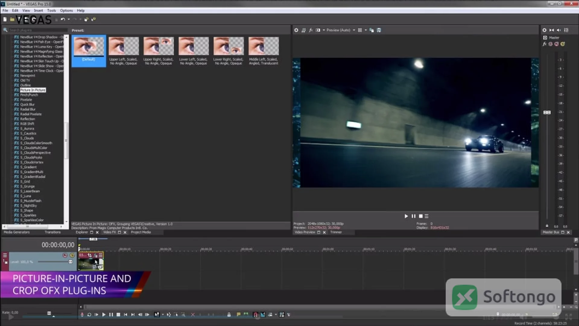
Task: Adjust the track Level 100% slider handle
Action: (70, 262)
